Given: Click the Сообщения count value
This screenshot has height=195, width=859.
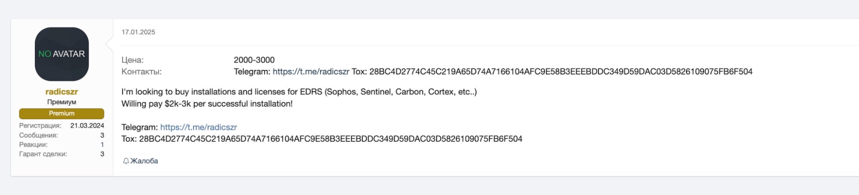Looking at the screenshot, I should [102, 135].
